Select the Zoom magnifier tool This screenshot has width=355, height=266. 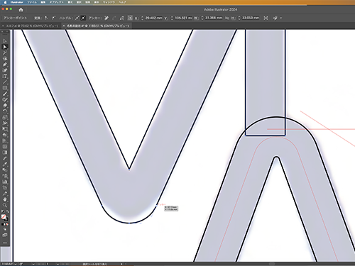click(x=5, y=205)
